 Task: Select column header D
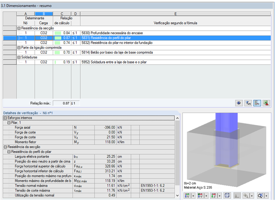pyautogui.click(x=76, y=14)
